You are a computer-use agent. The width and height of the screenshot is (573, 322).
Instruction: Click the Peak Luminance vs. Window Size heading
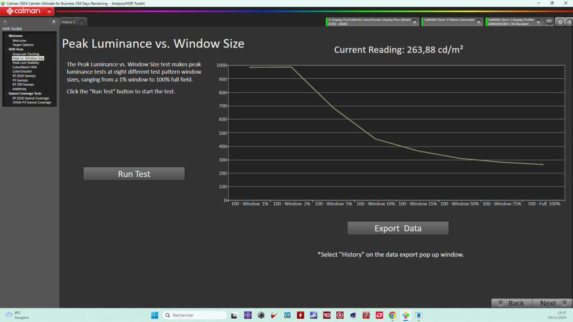[x=153, y=44]
